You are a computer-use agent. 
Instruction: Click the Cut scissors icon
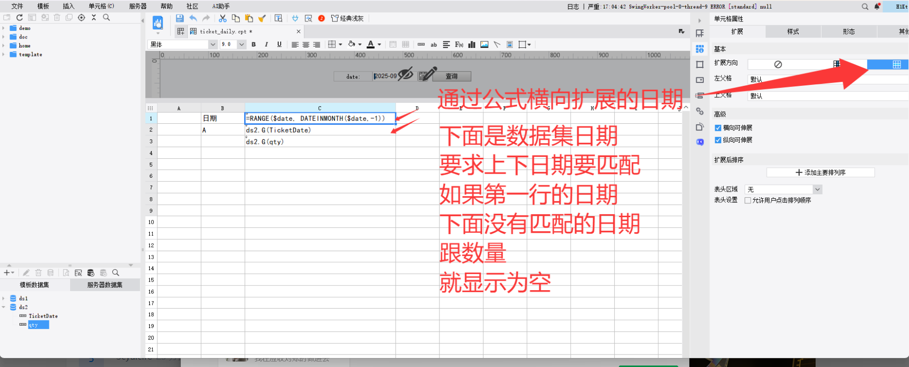coord(223,18)
